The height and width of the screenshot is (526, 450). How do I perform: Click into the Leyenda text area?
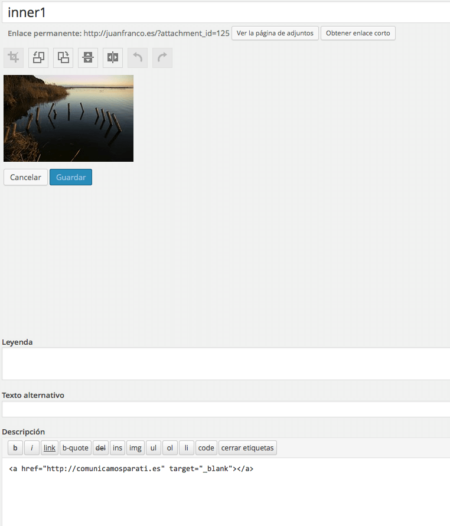pos(226,364)
